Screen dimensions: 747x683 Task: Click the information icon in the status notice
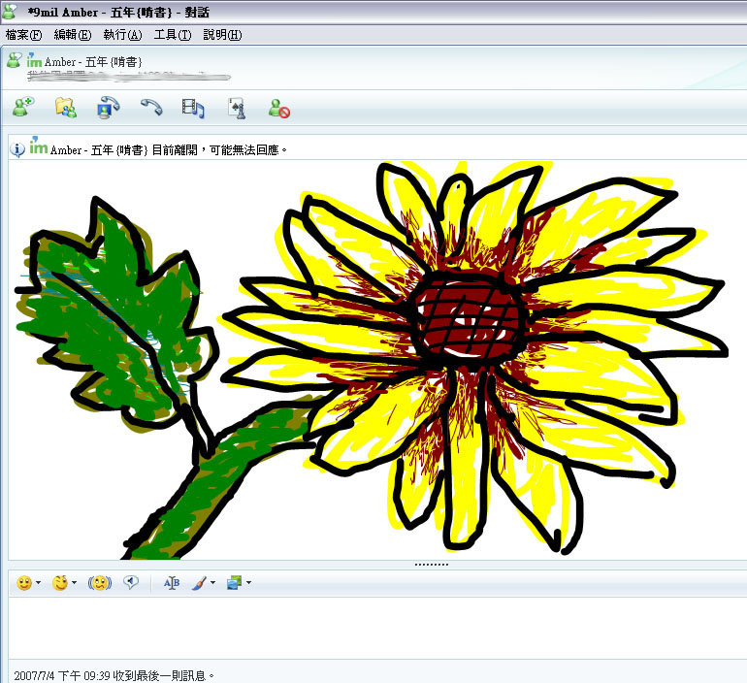point(17,149)
